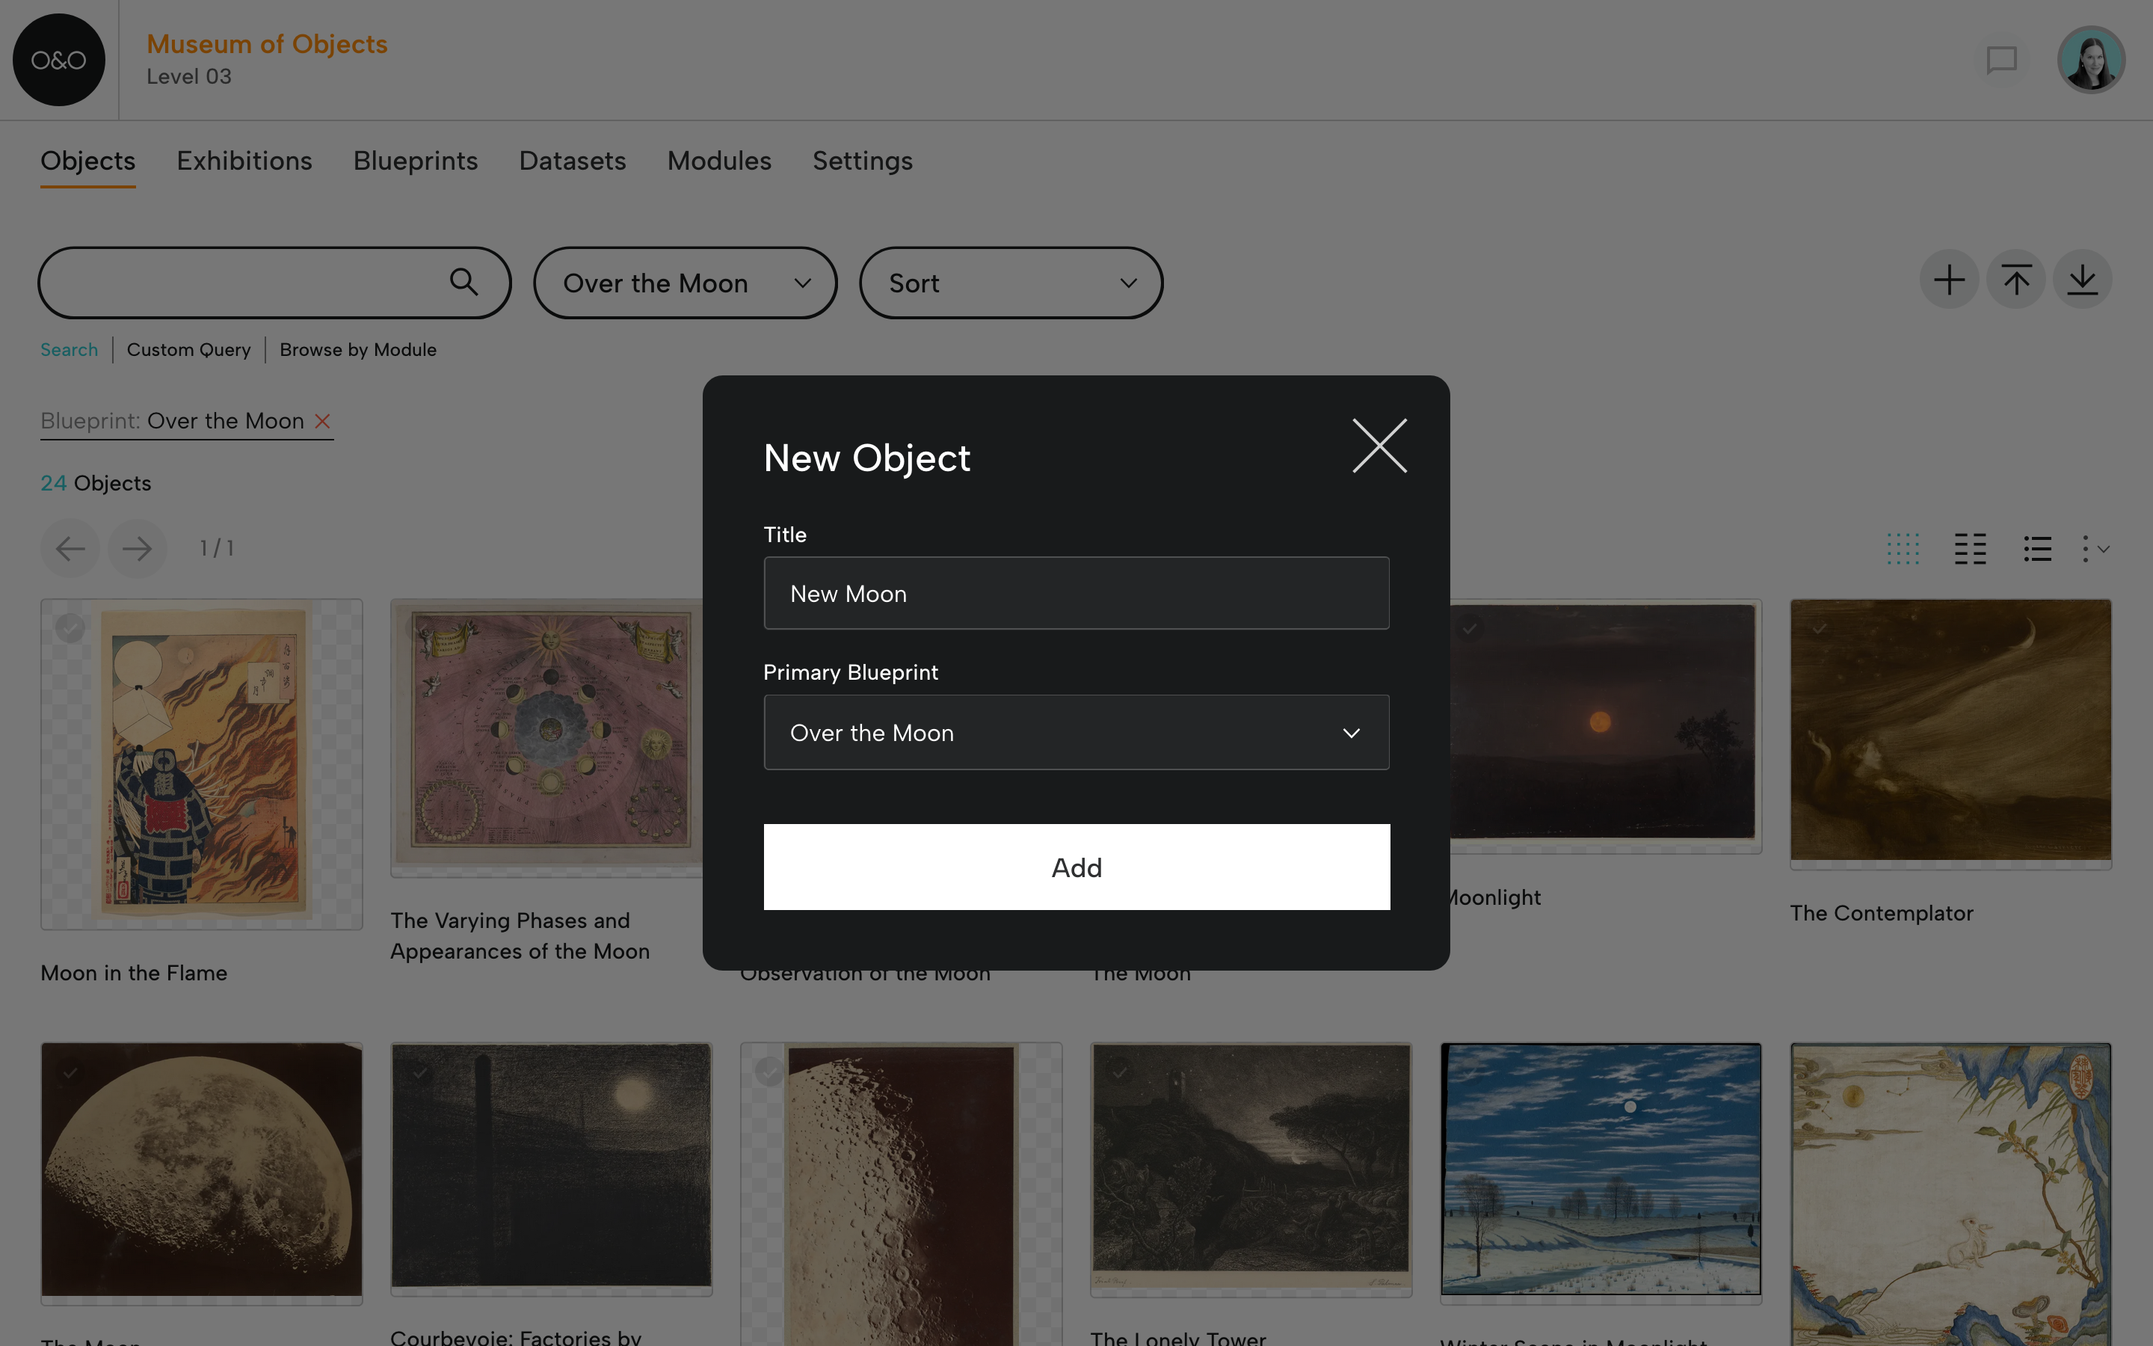Click the Moon in the Flame title
The height and width of the screenshot is (1346, 2153).
134,972
